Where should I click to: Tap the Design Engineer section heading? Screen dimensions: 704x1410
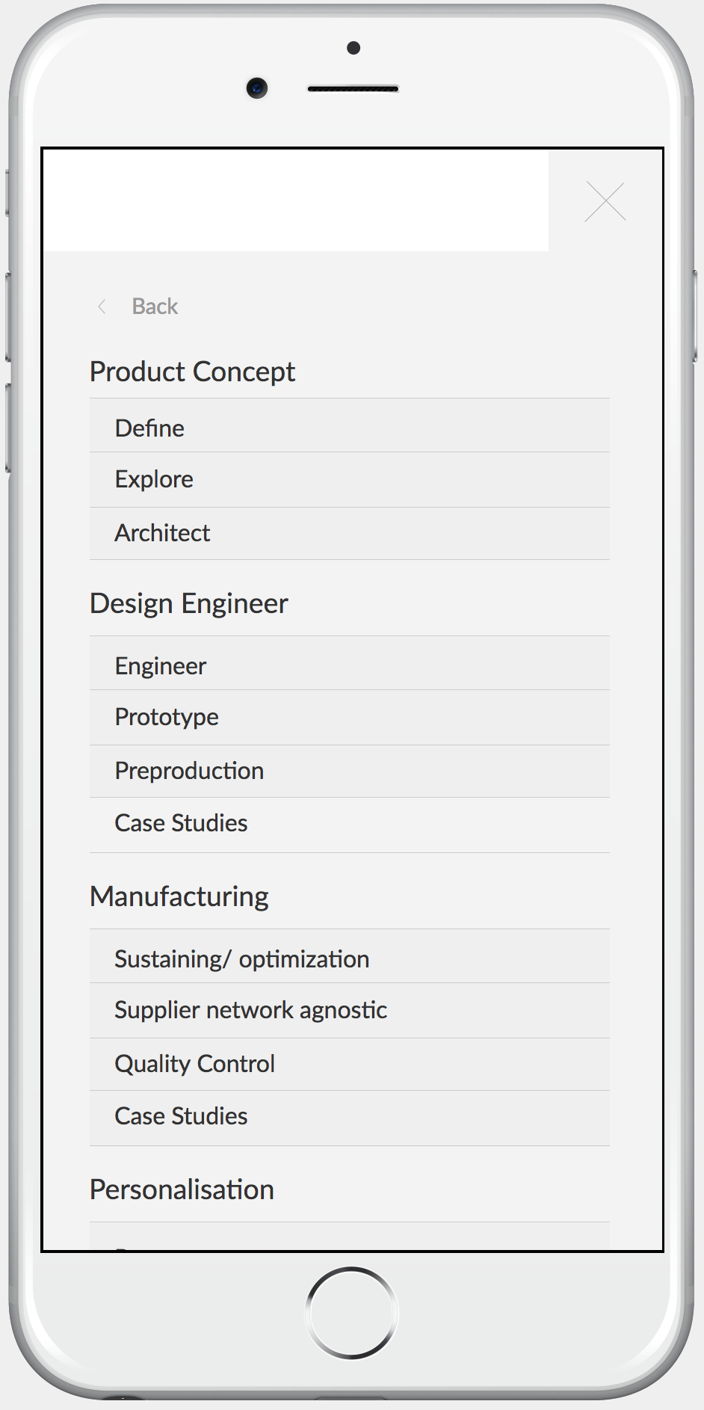(188, 603)
